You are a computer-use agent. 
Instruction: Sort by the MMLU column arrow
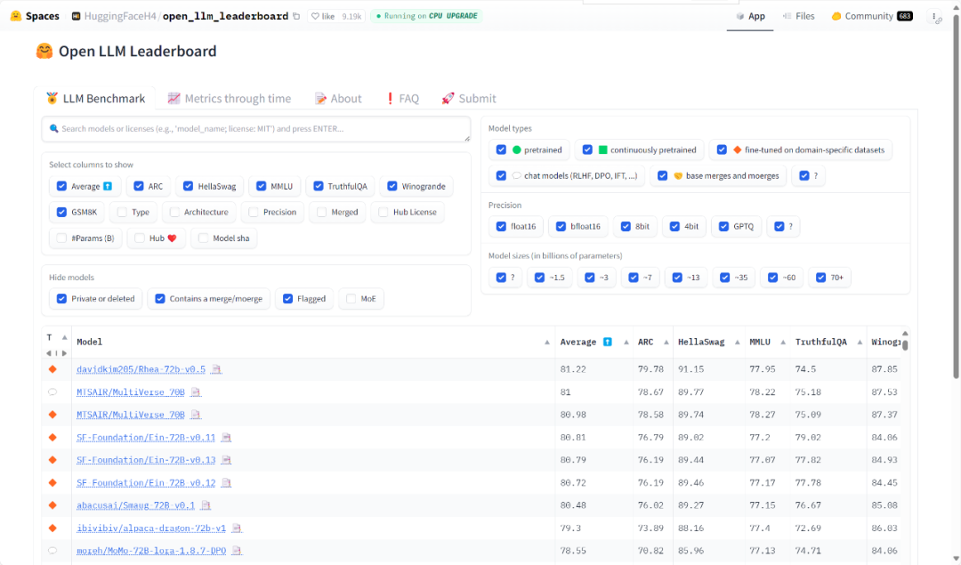(783, 342)
